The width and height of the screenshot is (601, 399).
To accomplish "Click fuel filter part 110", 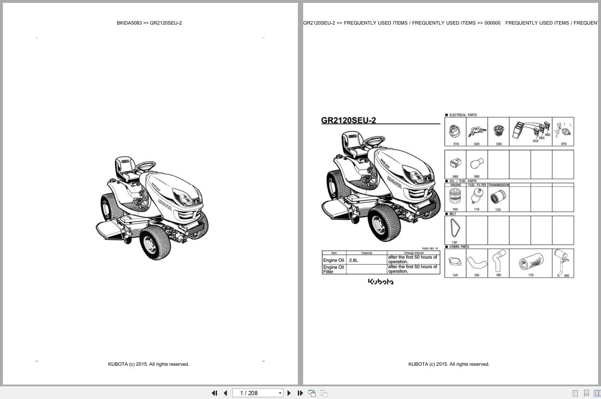I will pos(477,199).
